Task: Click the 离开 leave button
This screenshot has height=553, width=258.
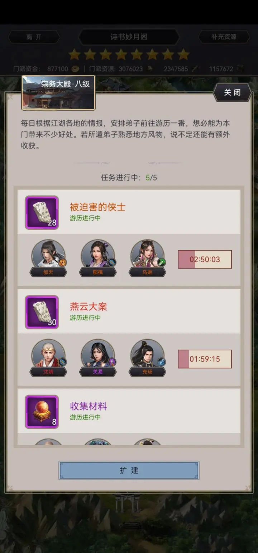Action: pos(34,37)
